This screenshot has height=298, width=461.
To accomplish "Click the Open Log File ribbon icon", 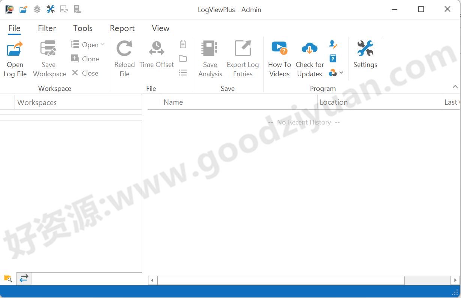I will click(15, 49).
